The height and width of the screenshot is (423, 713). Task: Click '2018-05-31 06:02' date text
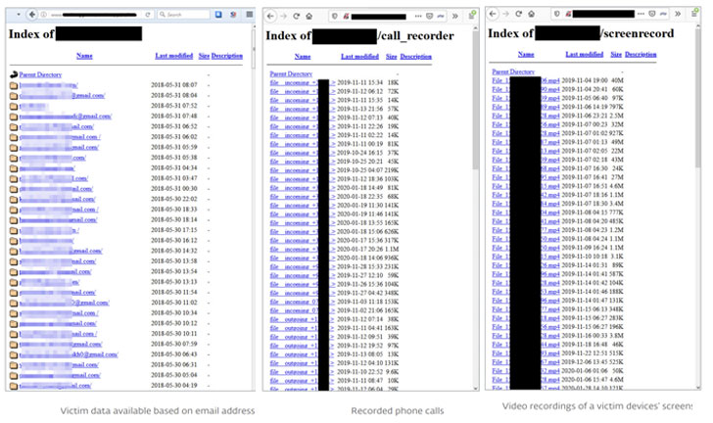[x=173, y=137]
